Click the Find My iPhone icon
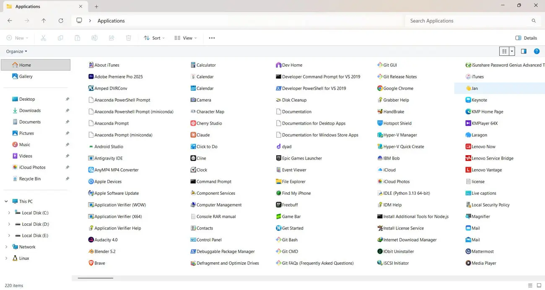The image size is (545, 290). [278, 193]
